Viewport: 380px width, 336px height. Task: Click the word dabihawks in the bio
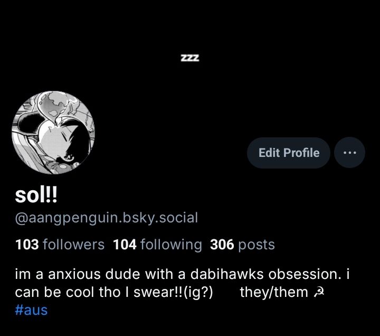click(226, 274)
